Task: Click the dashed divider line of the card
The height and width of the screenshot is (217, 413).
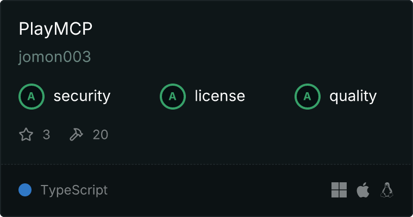Action: [206, 164]
